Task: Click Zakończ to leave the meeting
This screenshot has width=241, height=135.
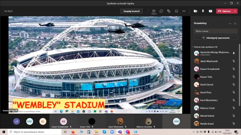Action: [224, 11]
